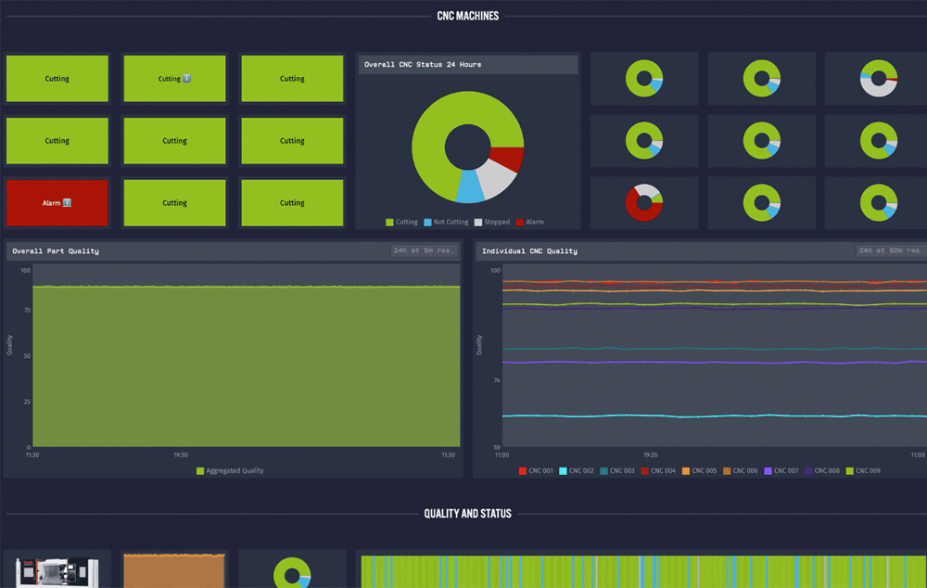Hide the Aggregated Quality series via its legend

point(229,470)
